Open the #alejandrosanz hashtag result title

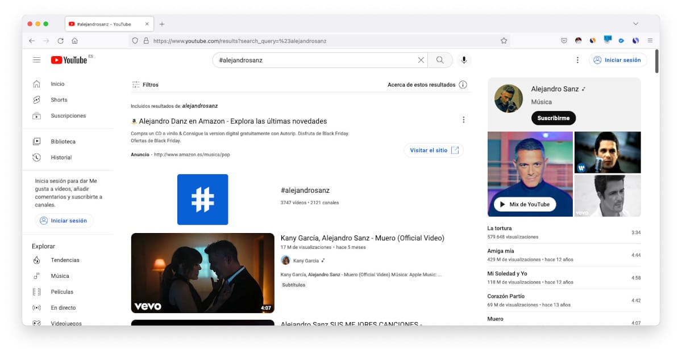[x=305, y=190]
